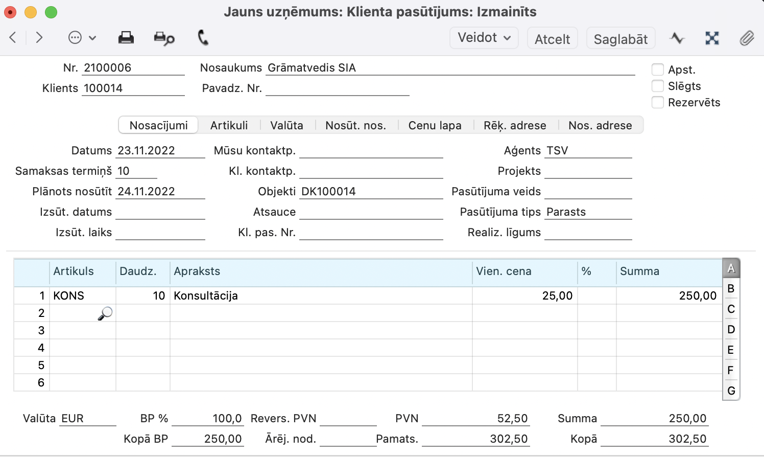Tick the Slēgts checkbox
The width and height of the screenshot is (764, 457).
pyautogui.click(x=658, y=86)
